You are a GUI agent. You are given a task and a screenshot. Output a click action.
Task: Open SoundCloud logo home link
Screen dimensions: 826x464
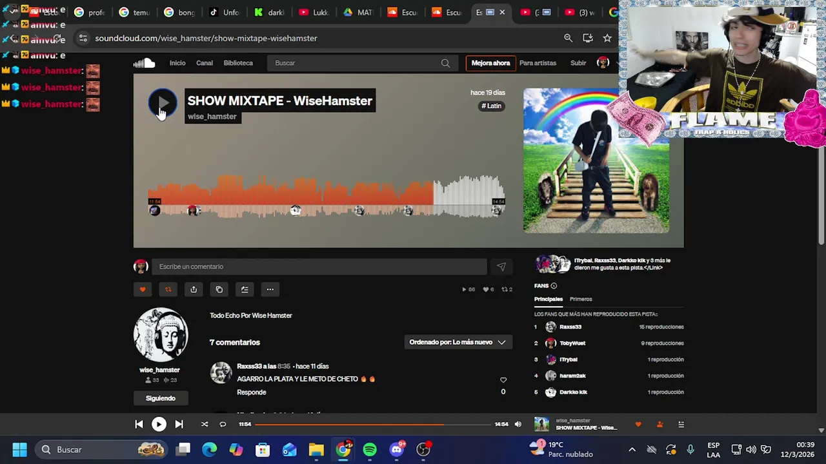click(x=144, y=63)
